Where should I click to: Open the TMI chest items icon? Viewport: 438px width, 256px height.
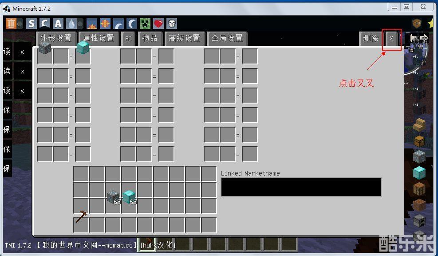[417, 24]
